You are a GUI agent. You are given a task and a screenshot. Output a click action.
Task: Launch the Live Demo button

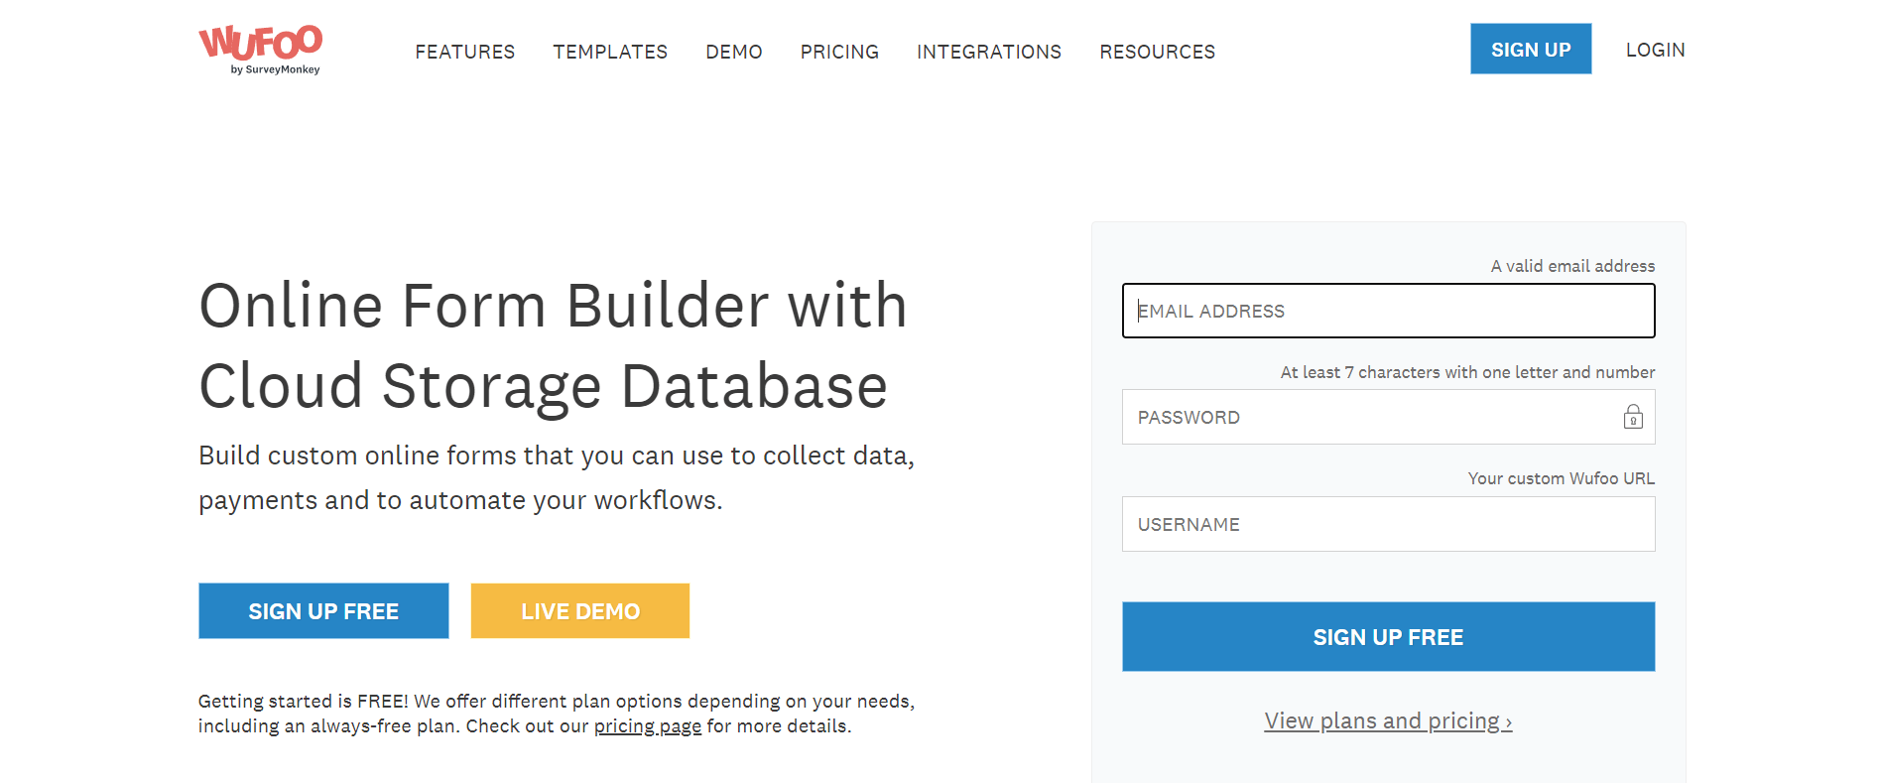pos(580,610)
